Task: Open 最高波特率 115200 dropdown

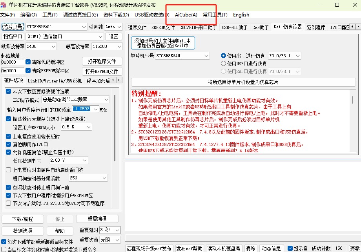Action: tap(107, 46)
